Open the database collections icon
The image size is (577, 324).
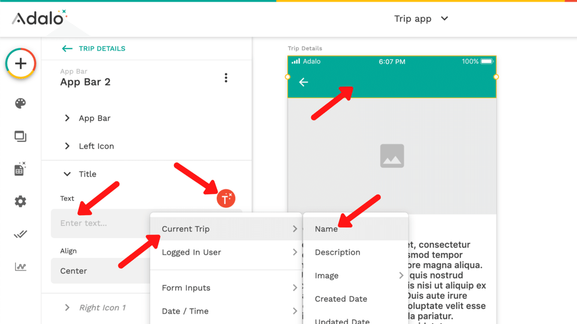(x=20, y=168)
